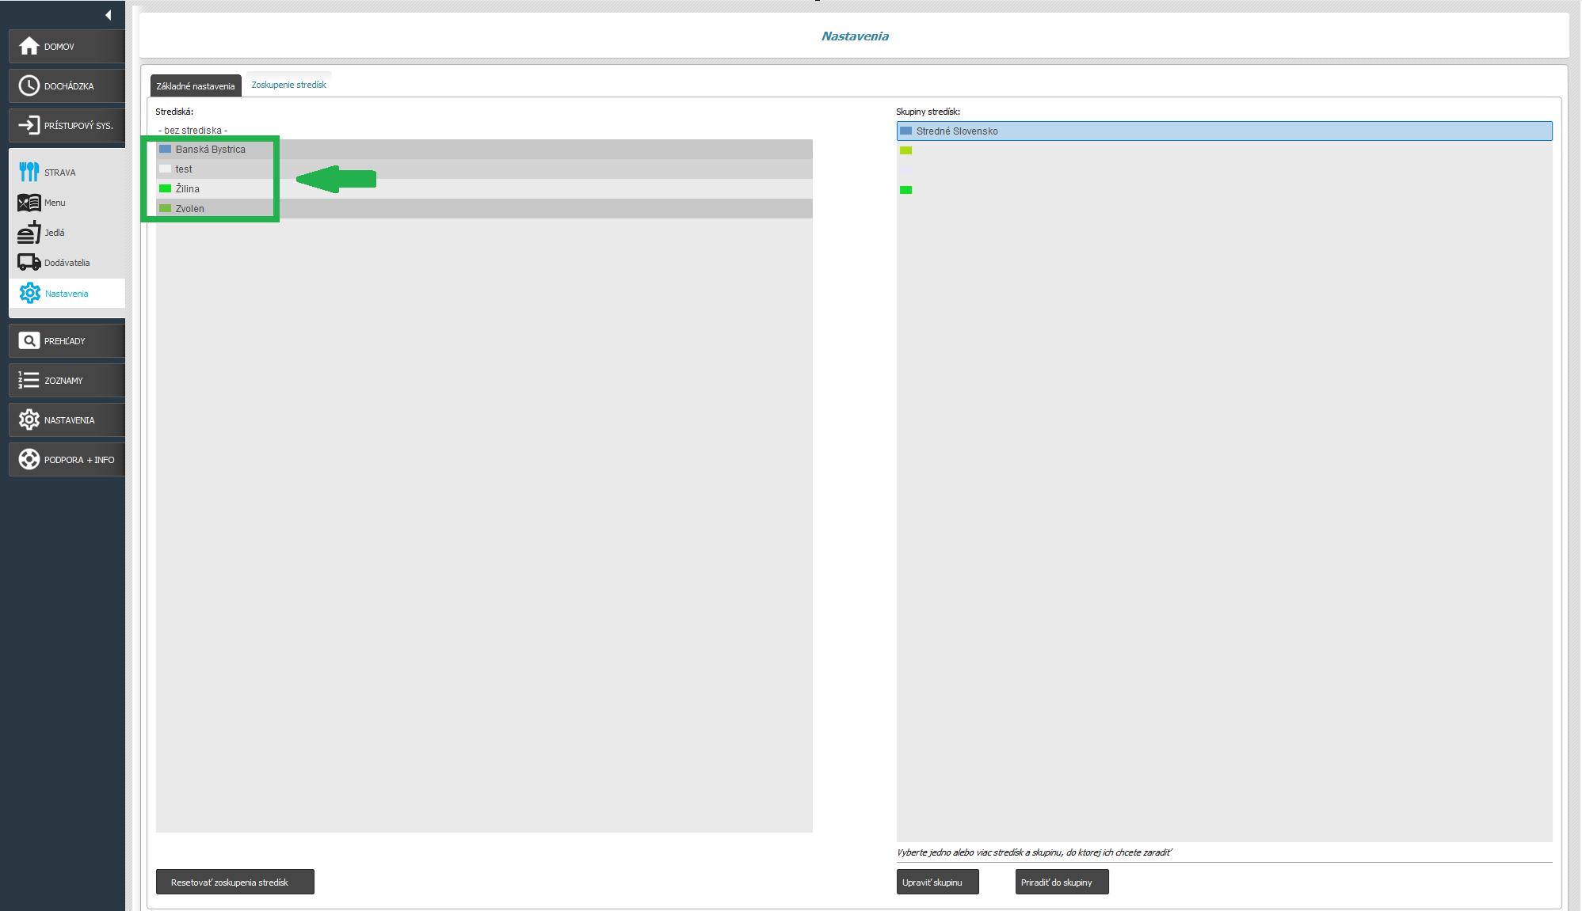Screen dimensions: 1582x911
Task: Open Jedlá meals icon
Action: 29,233
